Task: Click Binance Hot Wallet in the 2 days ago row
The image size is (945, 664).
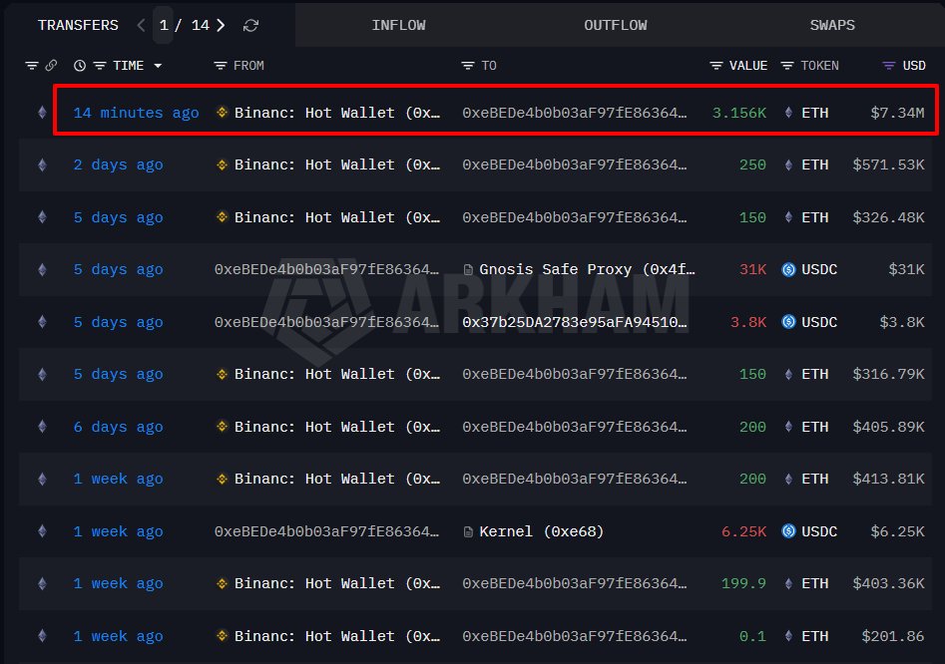Action: point(337,165)
